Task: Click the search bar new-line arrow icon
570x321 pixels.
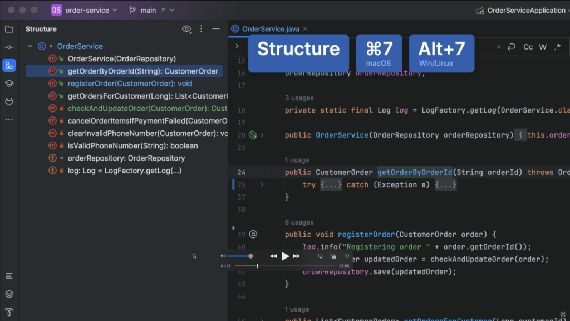Action: click(512, 47)
